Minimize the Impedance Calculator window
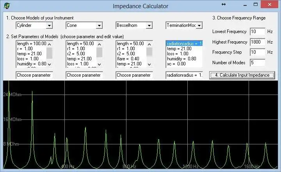Image resolution: width=281 pixels, height=172 pixels. [x=245, y=5]
